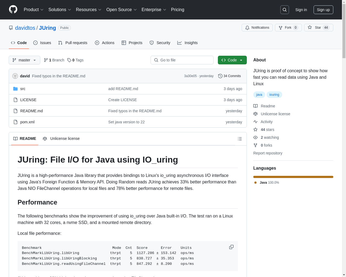Open the README outline list icon
Screen dimensions: 346x277
click(x=240, y=139)
